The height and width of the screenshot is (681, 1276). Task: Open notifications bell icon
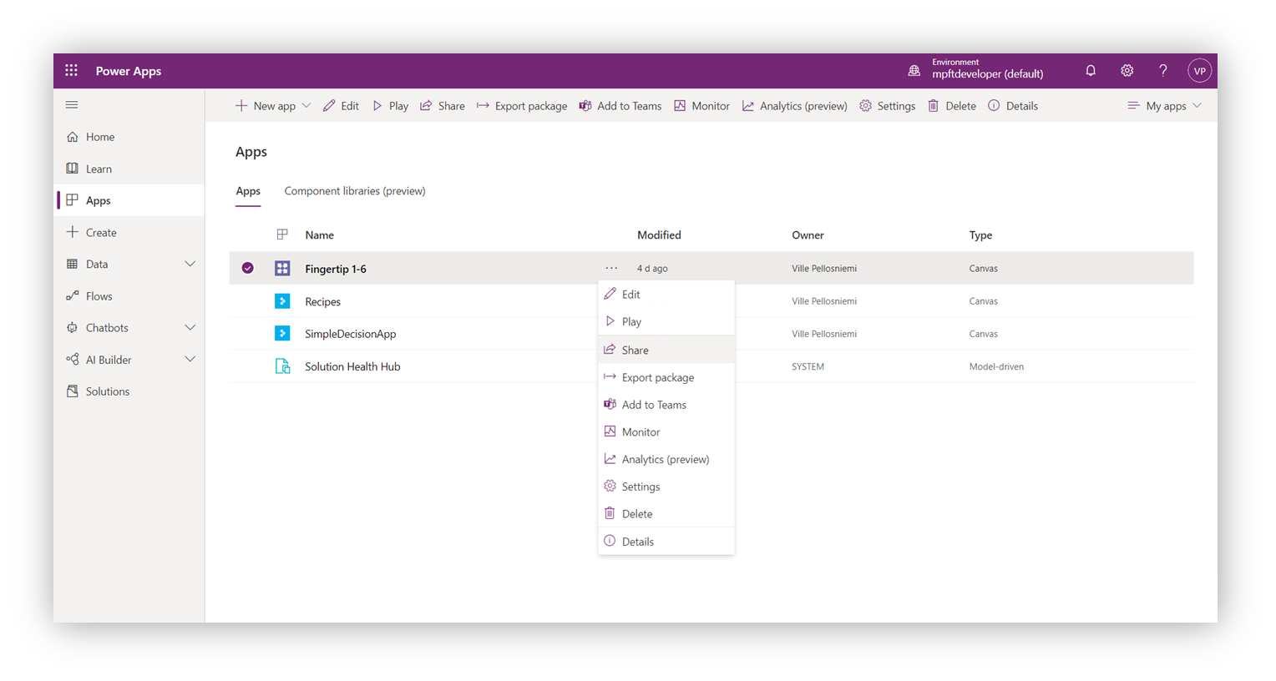click(1091, 71)
